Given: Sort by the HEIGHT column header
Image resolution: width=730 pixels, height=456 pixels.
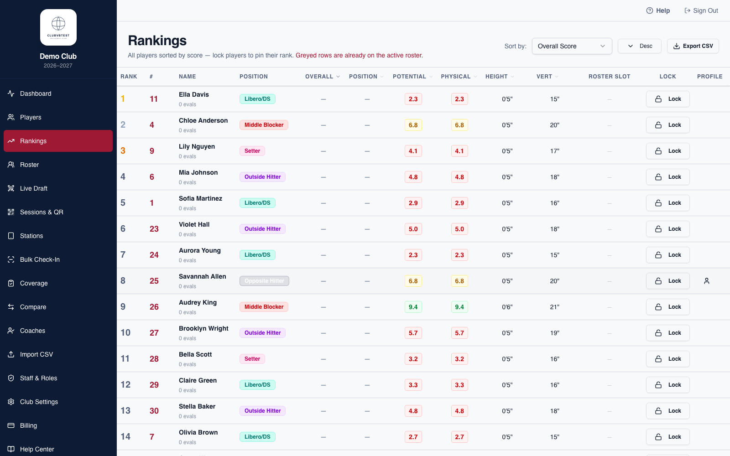Looking at the screenshot, I should pos(500,77).
